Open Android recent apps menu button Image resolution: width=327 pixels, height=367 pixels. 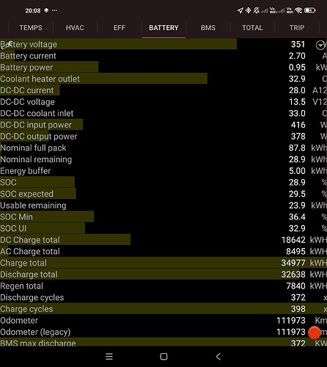coord(109,357)
